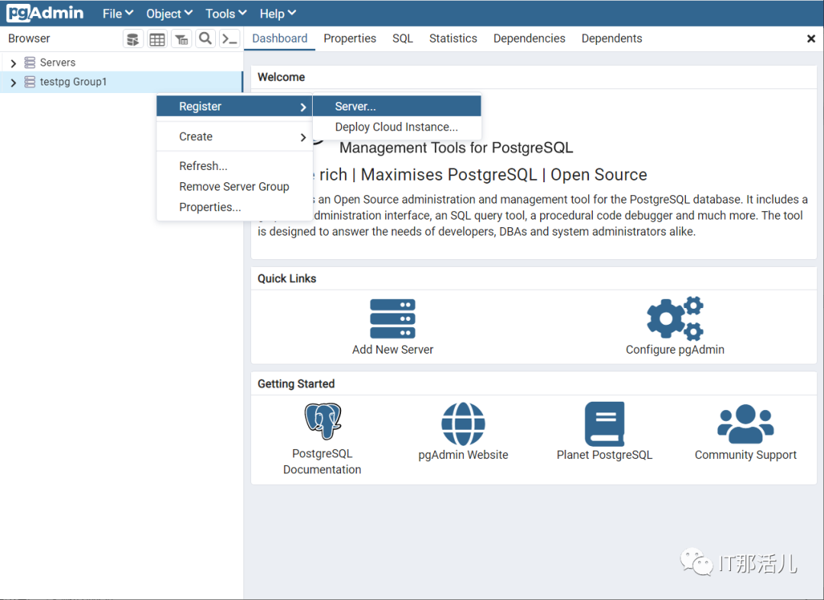Select the testpg Group1 tree item label
824x600 pixels.
click(73, 82)
